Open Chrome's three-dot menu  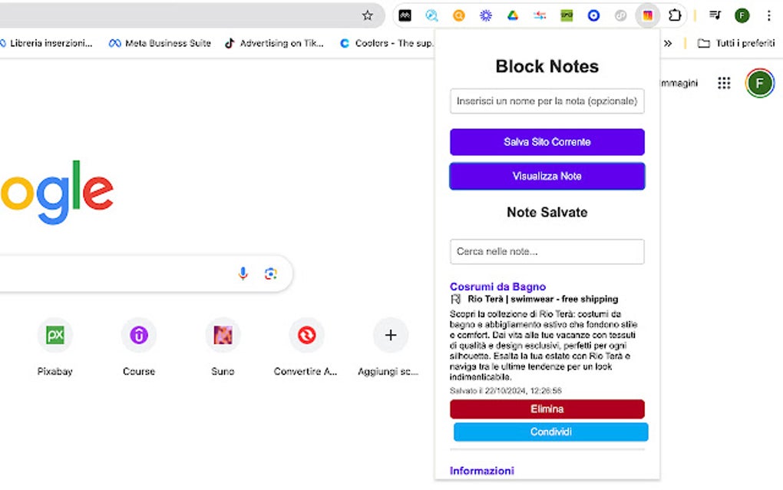(770, 15)
